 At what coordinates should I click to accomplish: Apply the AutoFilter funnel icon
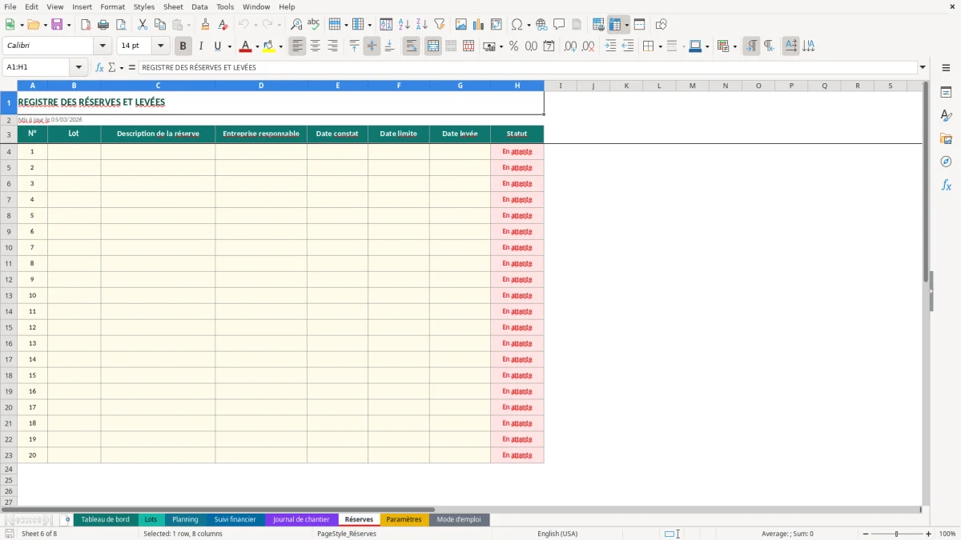439,25
